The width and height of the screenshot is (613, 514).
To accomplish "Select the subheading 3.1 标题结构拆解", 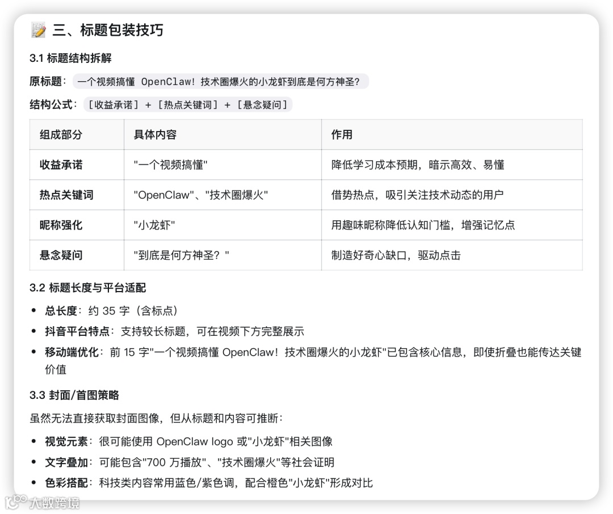I will pos(70,58).
